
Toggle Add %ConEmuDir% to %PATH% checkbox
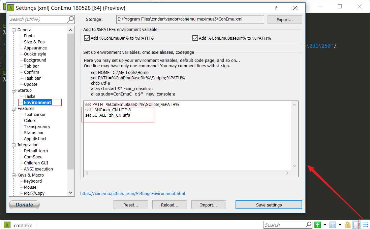tap(87, 38)
